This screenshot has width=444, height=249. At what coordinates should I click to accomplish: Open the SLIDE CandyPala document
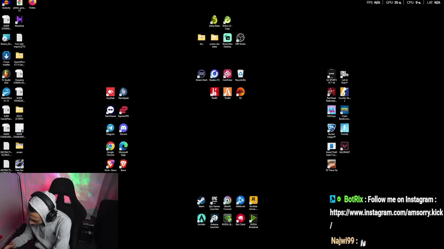tap(6, 113)
